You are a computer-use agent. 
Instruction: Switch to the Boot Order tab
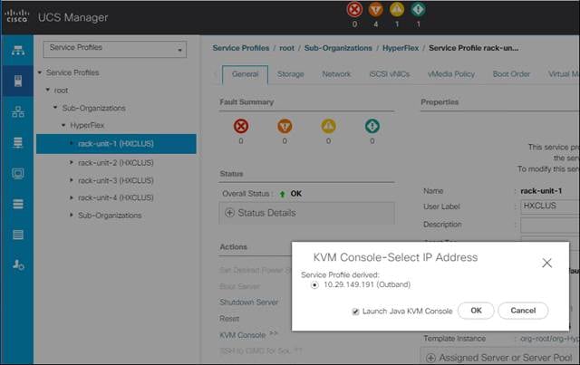tap(511, 74)
